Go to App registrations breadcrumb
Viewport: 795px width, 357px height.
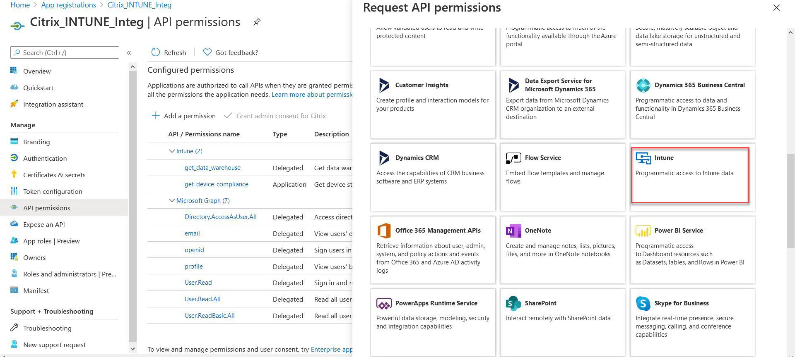click(69, 5)
